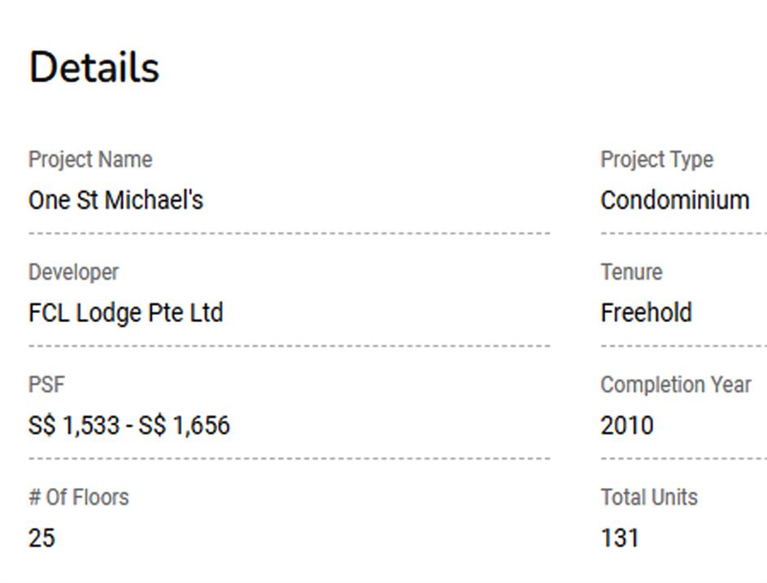Select the Condominium project type value
This screenshot has height=583, width=767.
675,200
